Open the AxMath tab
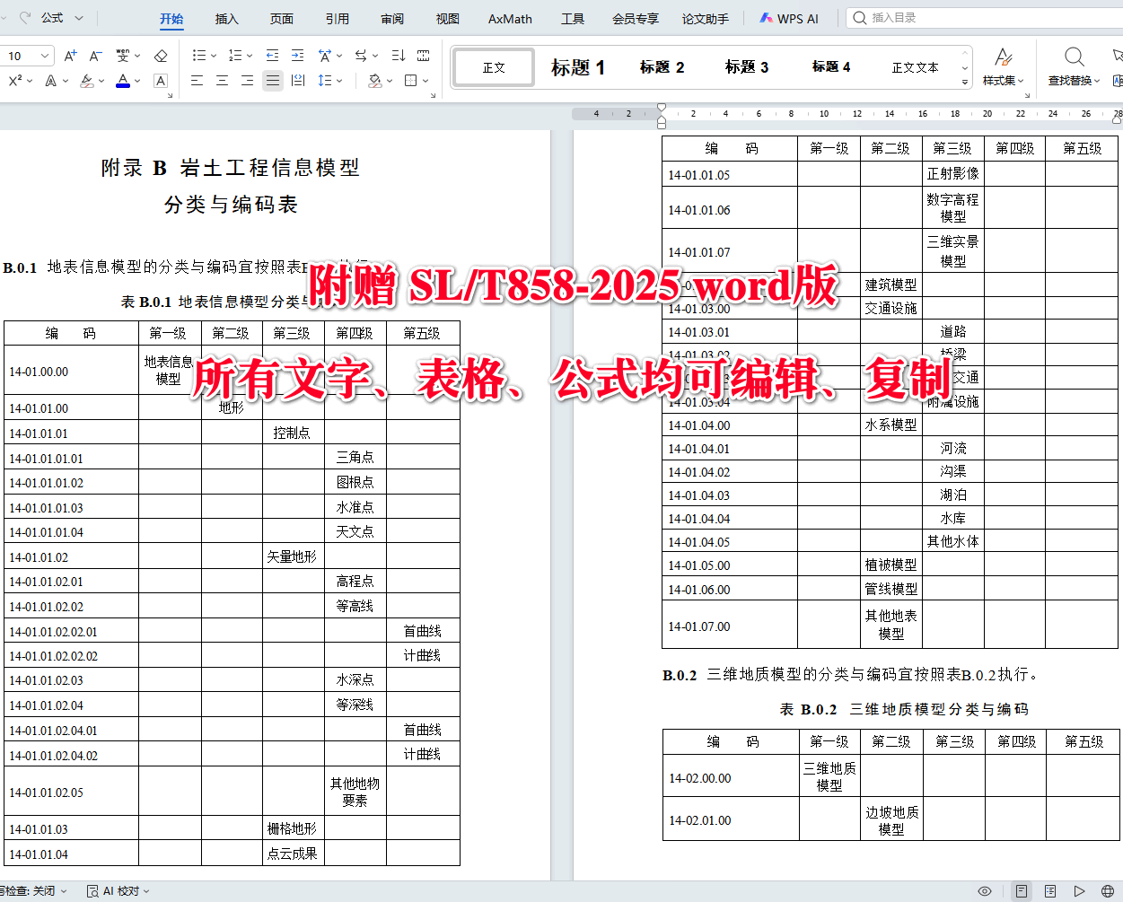This screenshot has width=1123, height=902. click(510, 18)
